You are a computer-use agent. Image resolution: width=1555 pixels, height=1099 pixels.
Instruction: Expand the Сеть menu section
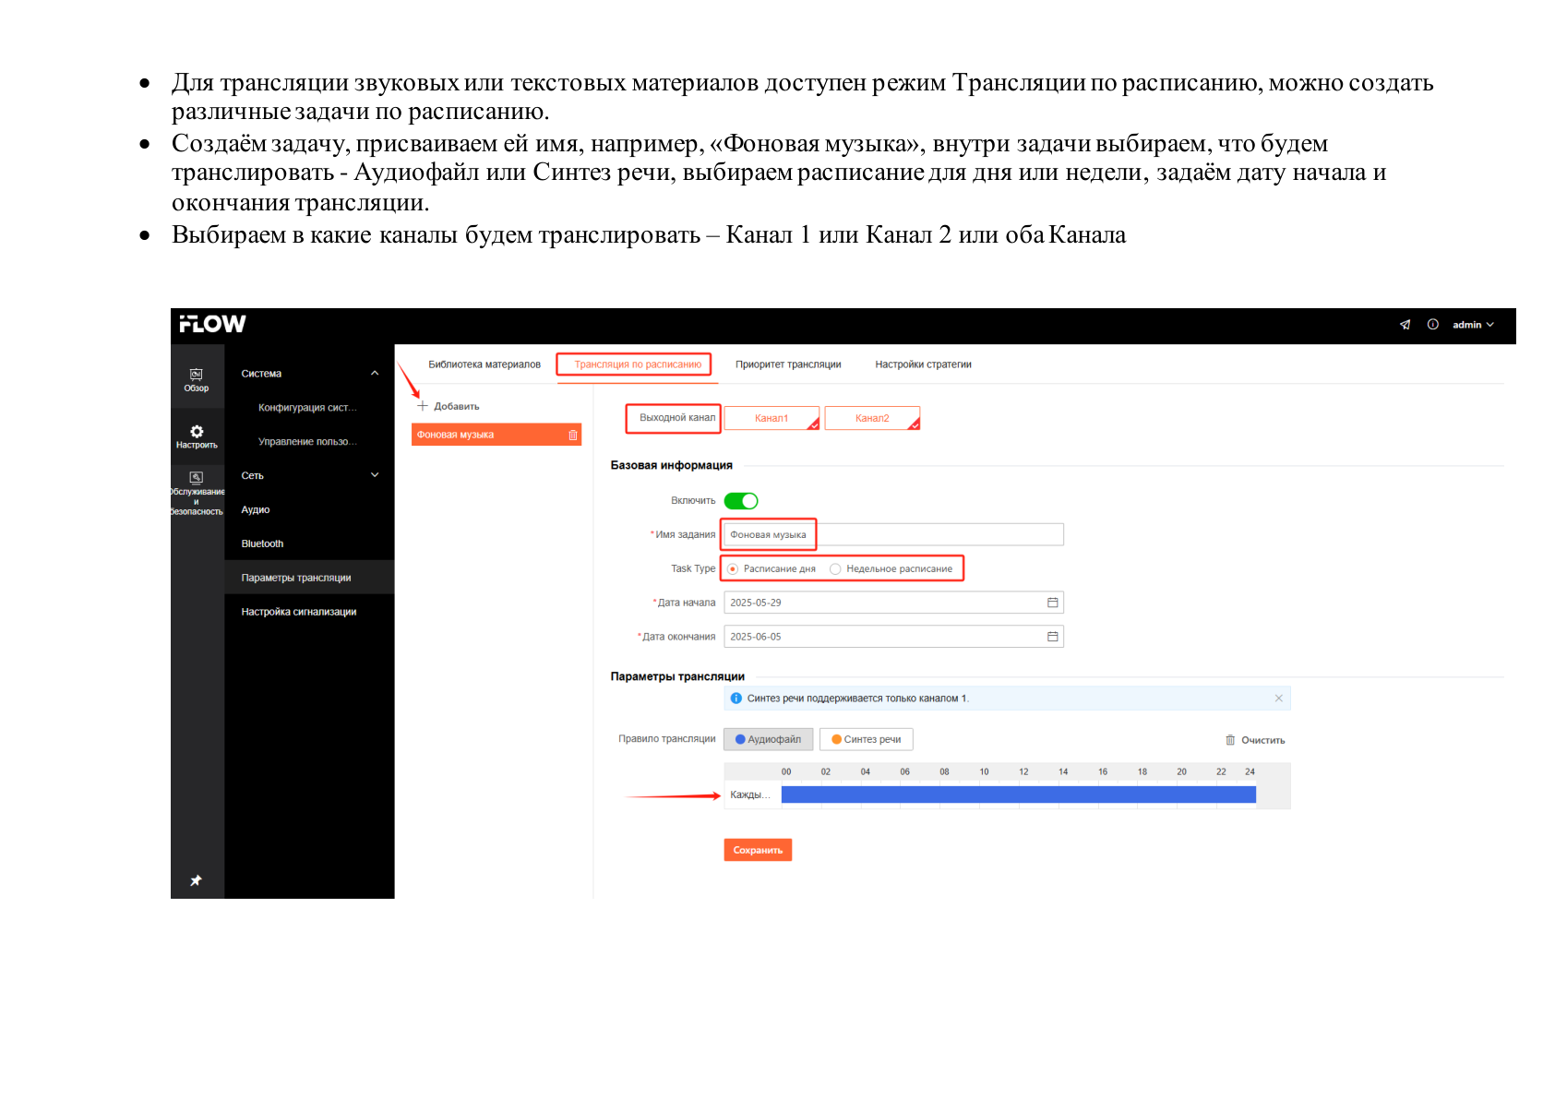pyautogui.click(x=309, y=475)
